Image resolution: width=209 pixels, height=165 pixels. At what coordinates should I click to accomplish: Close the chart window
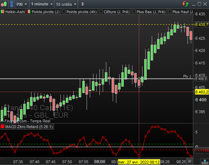click(x=205, y=4)
